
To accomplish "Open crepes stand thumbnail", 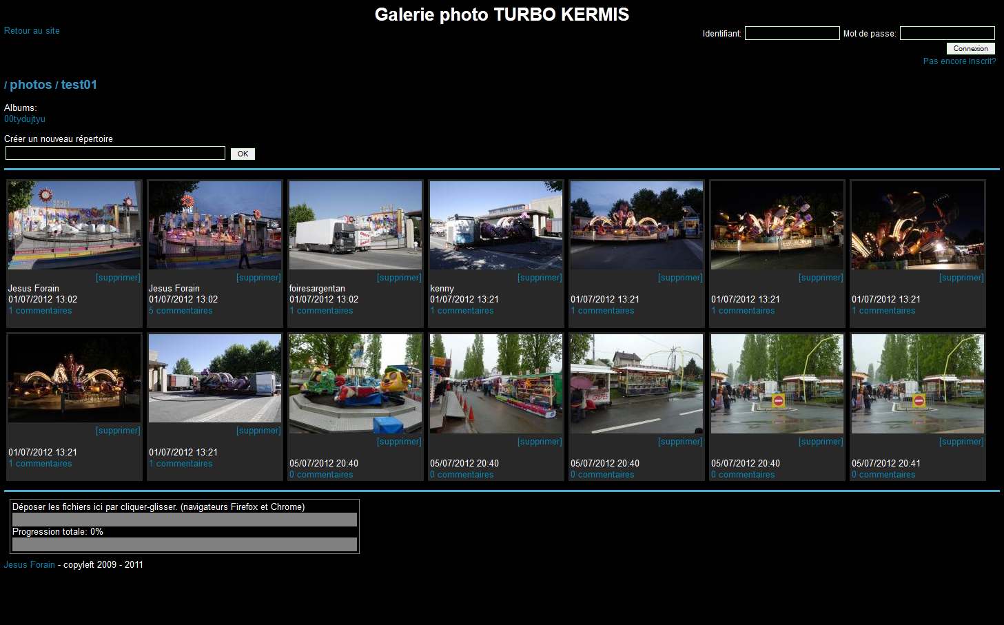I will tap(637, 384).
